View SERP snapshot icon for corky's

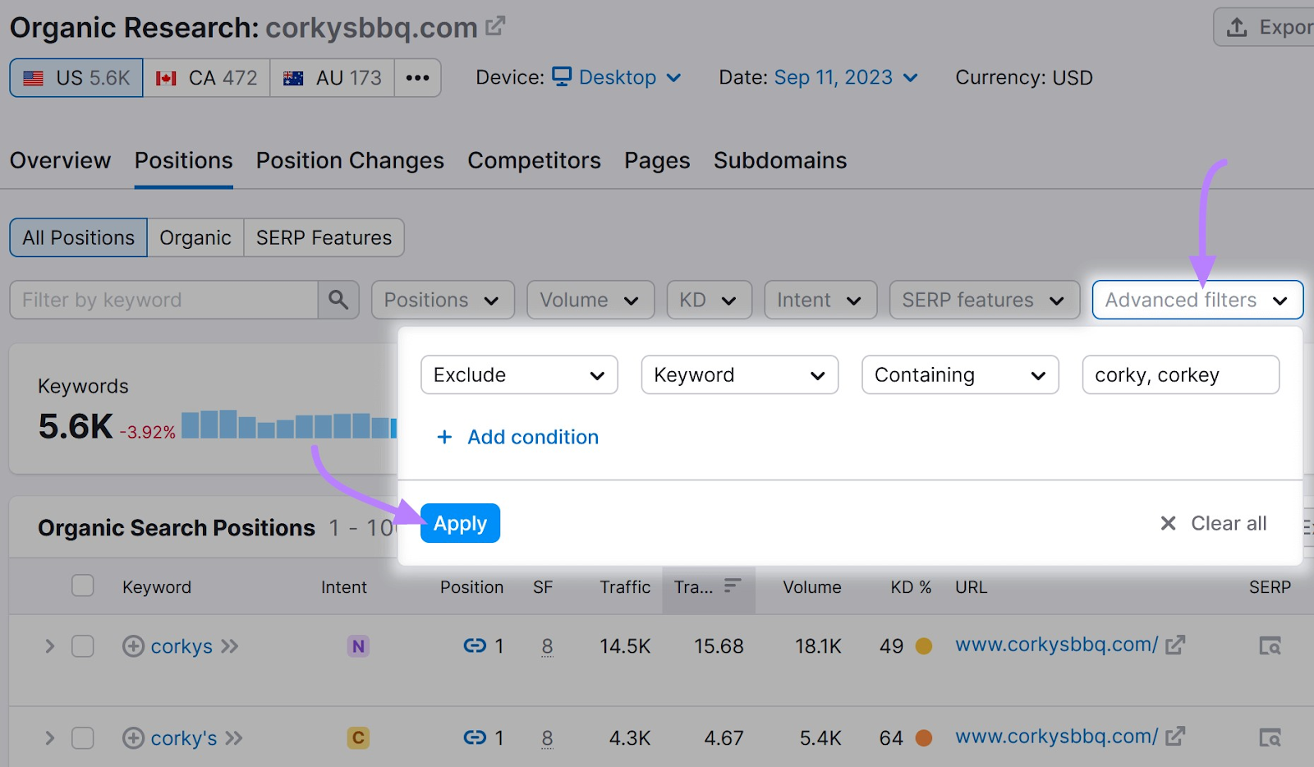[1270, 738]
